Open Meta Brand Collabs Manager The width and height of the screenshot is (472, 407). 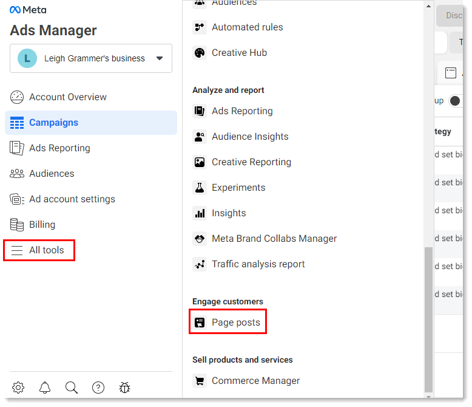tap(274, 239)
